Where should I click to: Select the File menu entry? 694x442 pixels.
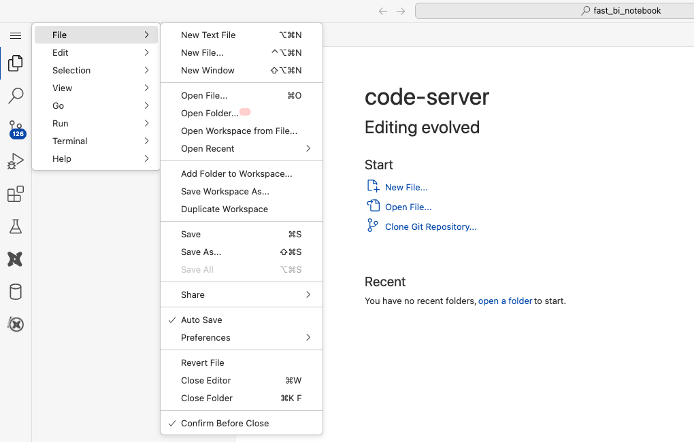[x=96, y=35]
